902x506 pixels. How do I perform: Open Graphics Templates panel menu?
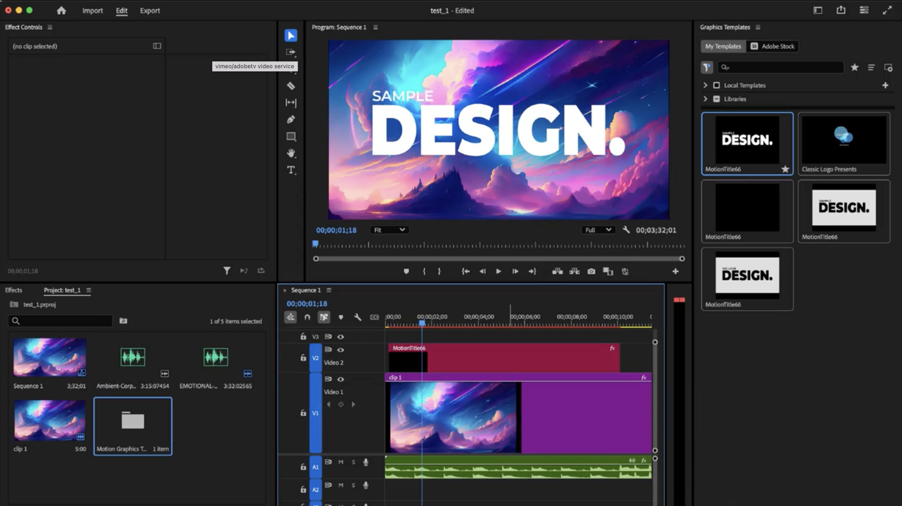point(758,27)
